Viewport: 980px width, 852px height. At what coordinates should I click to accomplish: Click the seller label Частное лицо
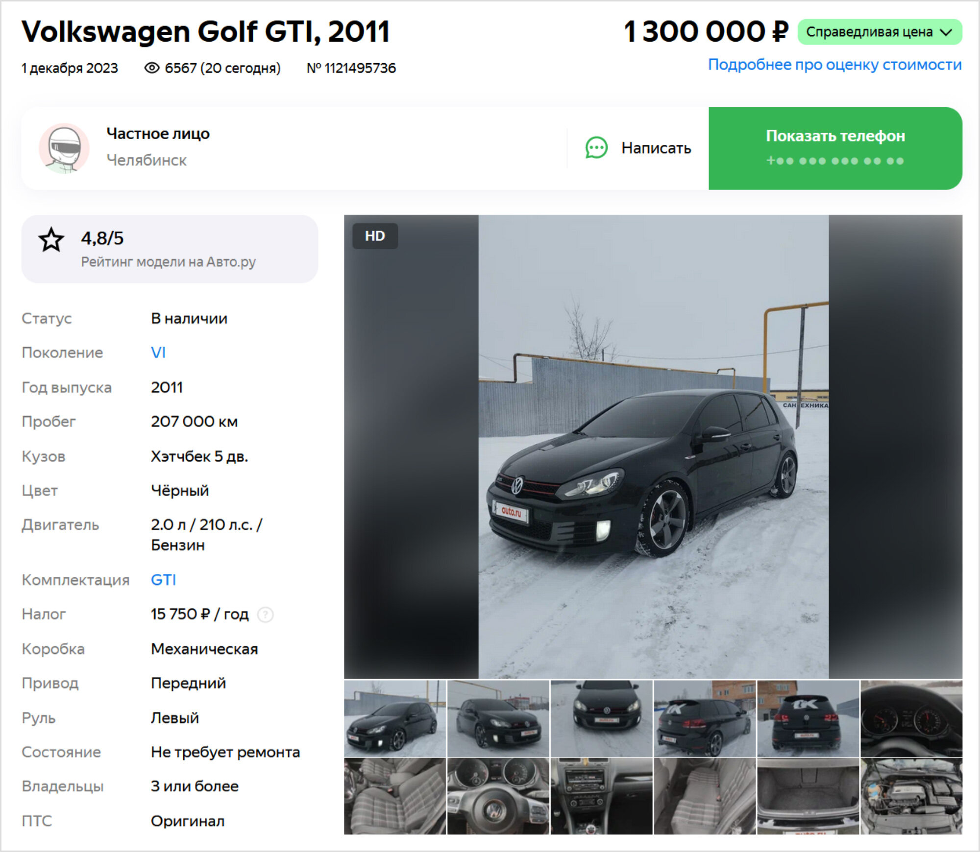click(x=158, y=133)
